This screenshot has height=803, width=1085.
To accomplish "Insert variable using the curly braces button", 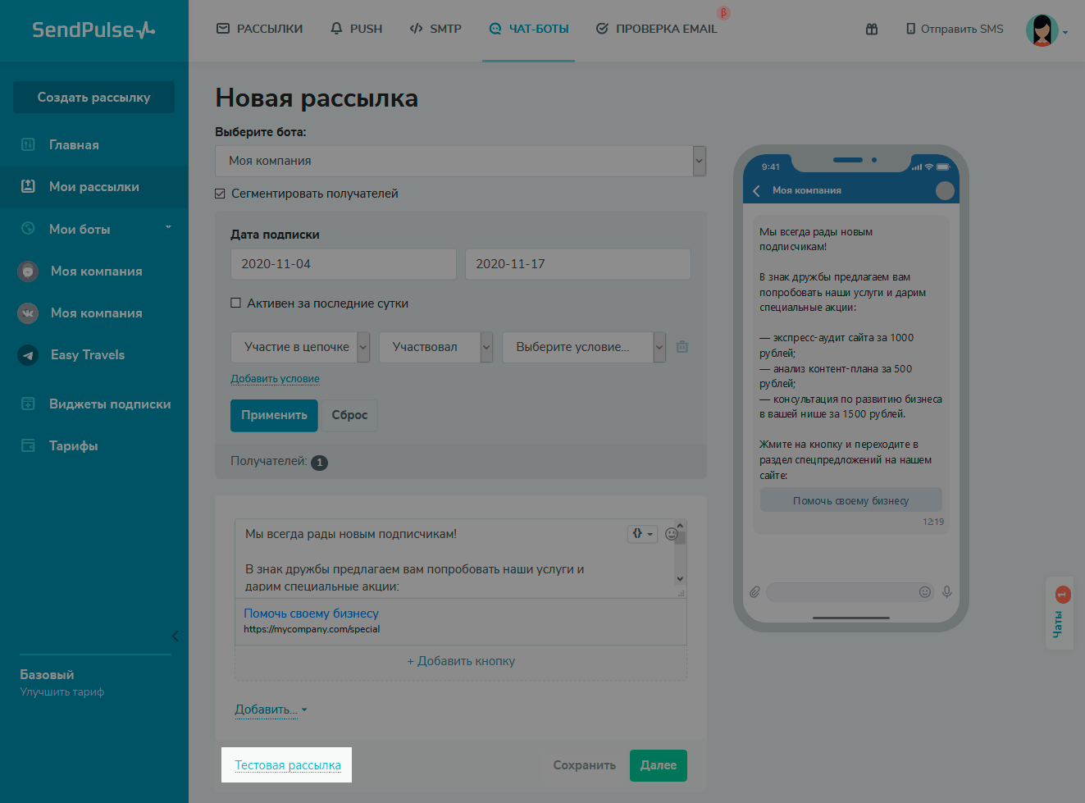I will click(642, 534).
